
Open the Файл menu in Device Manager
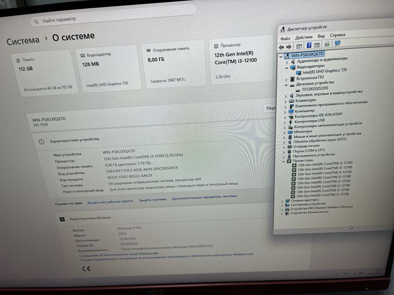[x=285, y=39]
